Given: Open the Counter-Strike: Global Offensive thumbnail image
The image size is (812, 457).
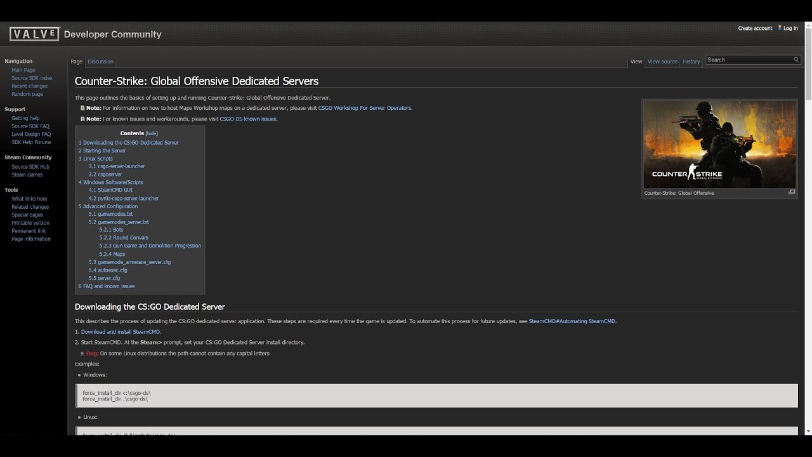Looking at the screenshot, I should coord(719,144).
